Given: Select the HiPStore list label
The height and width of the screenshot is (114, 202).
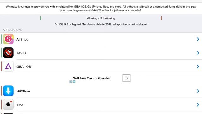Looking at the screenshot, I should pos(23,91).
